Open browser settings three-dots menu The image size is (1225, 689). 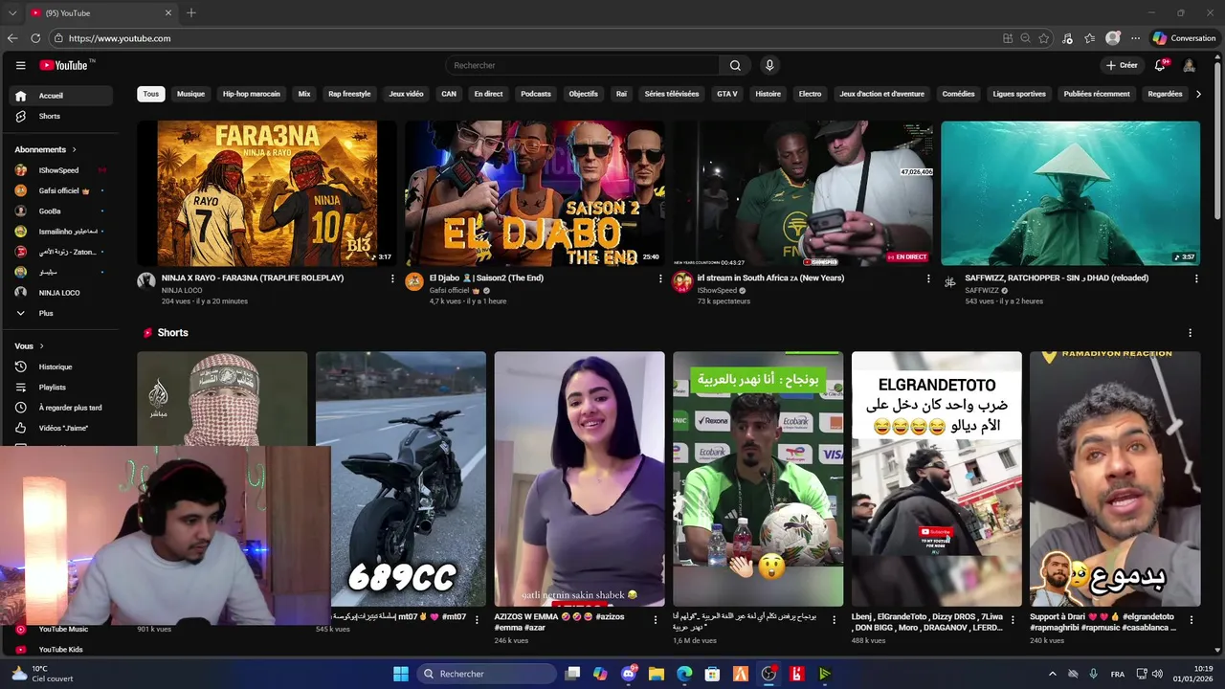coord(1136,38)
